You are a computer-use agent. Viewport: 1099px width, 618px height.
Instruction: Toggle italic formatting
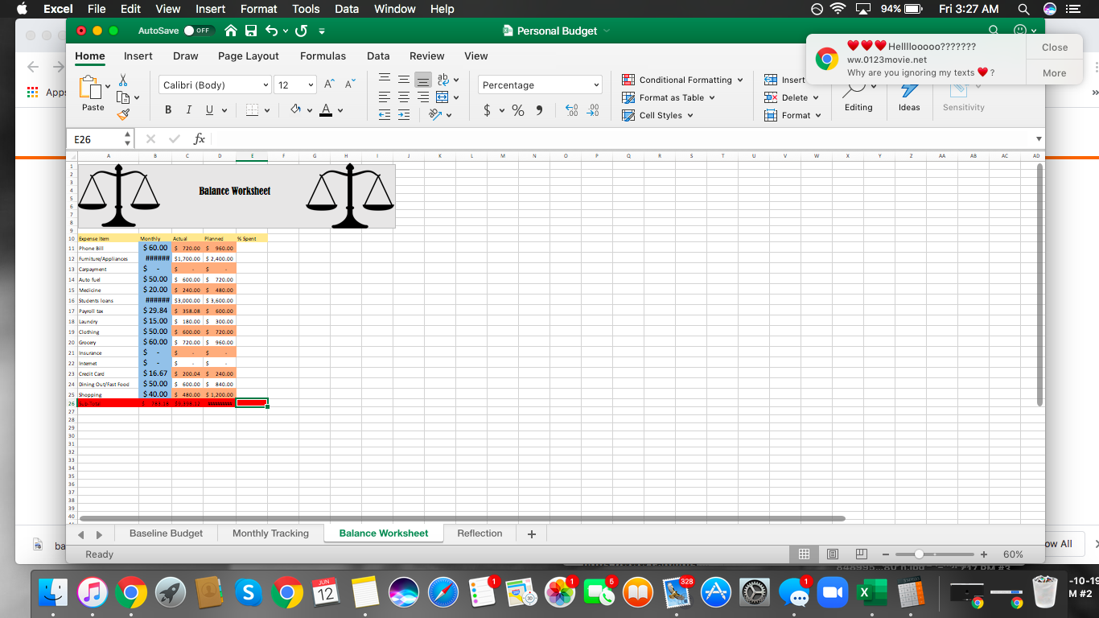click(189, 110)
